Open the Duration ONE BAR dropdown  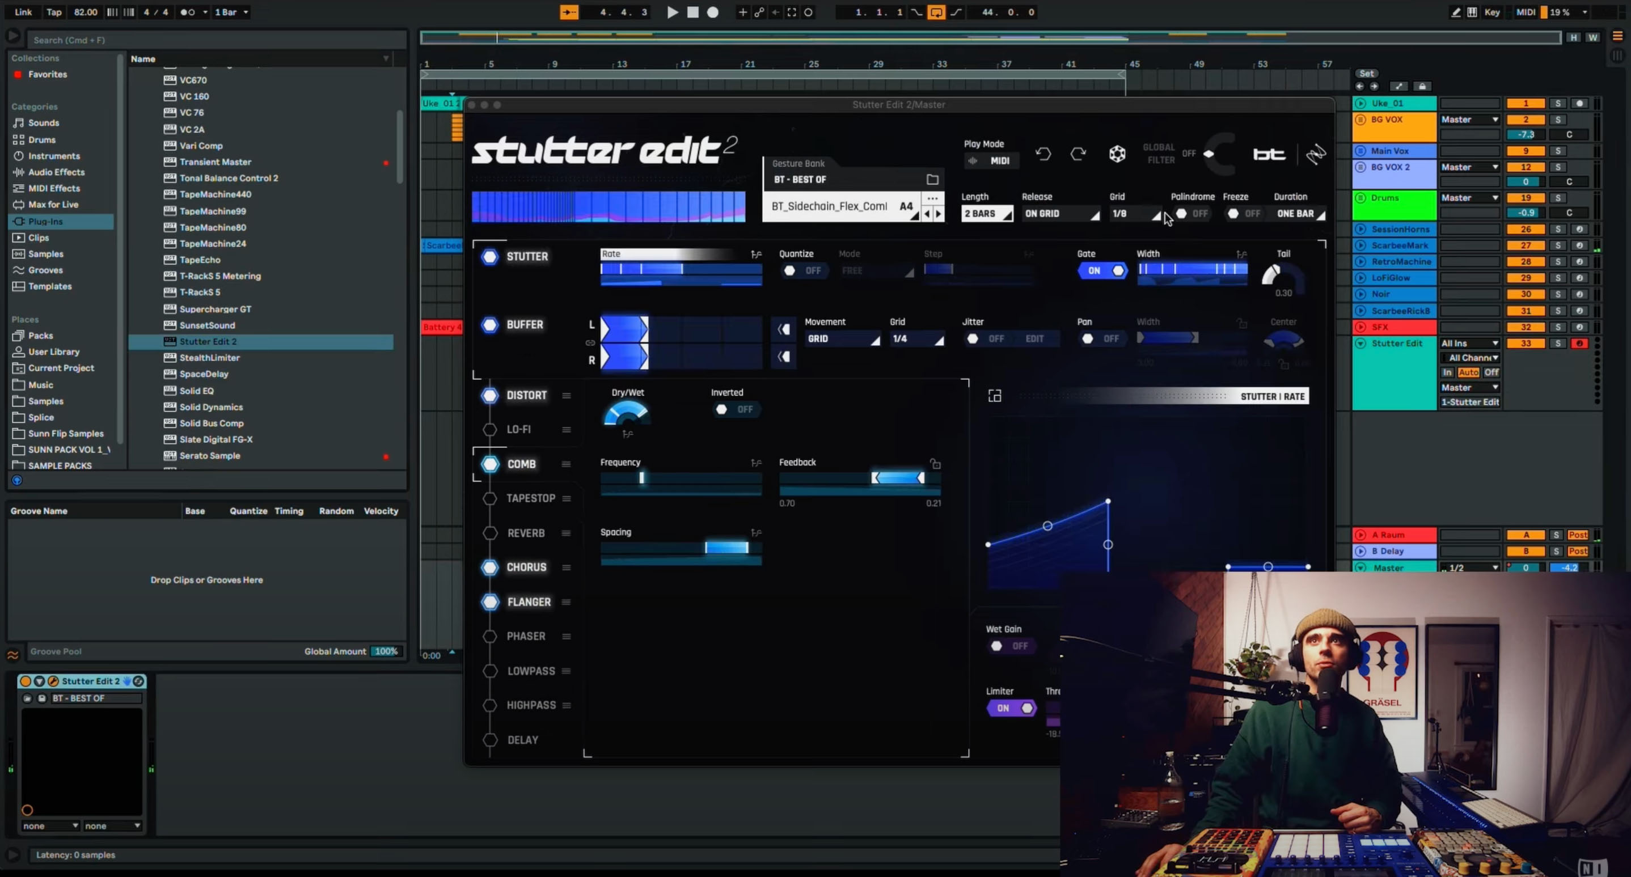[1300, 214]
